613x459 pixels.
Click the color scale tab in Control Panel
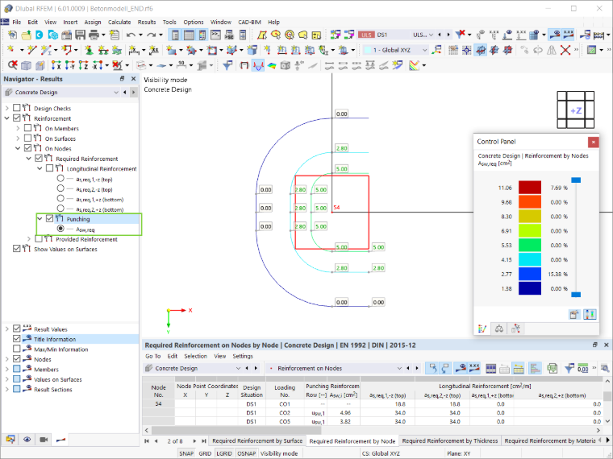tap(482, 329)
